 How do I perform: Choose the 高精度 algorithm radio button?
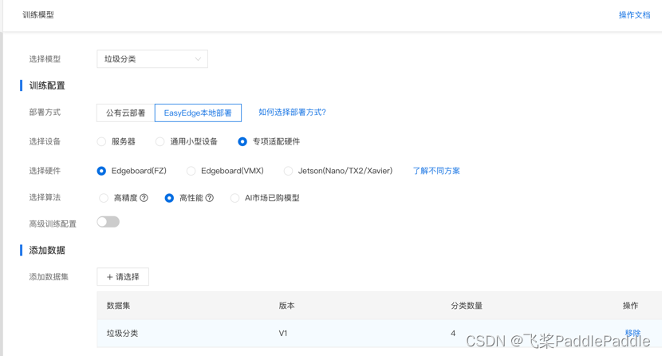[x=104, y=198]
